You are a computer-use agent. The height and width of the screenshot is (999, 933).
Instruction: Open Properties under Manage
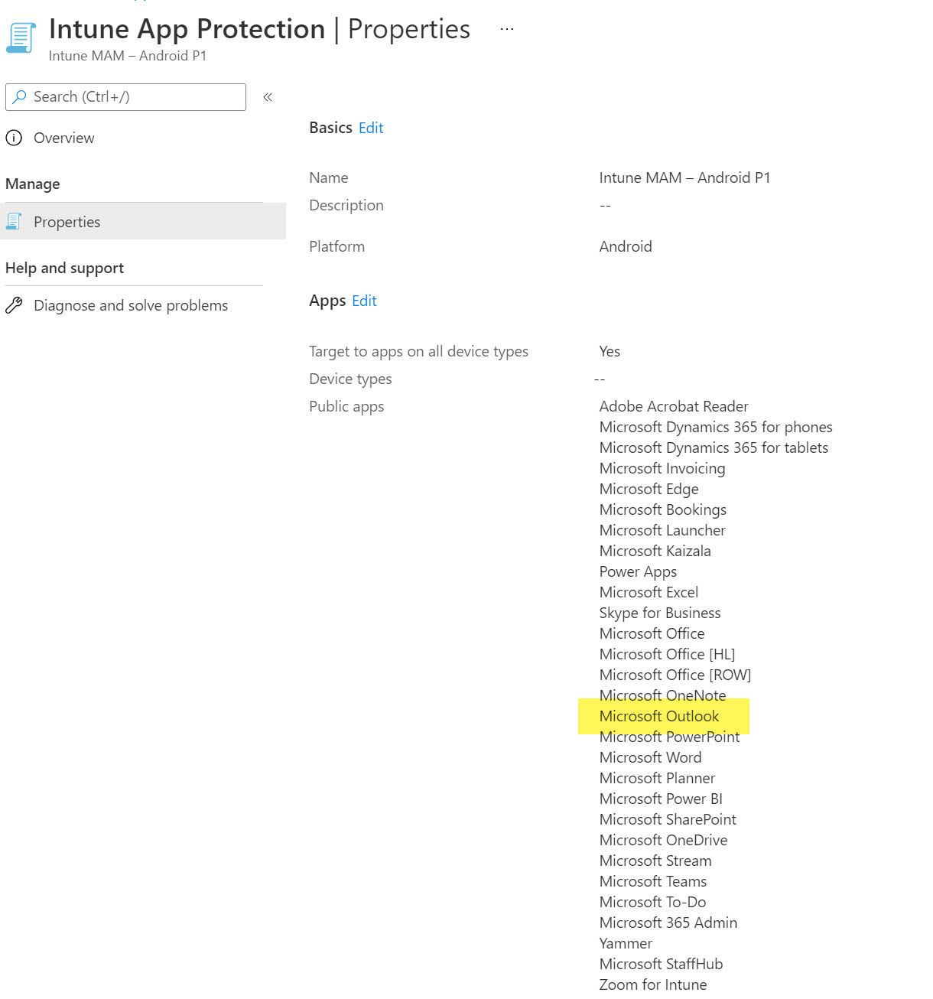tap(67, 222)
